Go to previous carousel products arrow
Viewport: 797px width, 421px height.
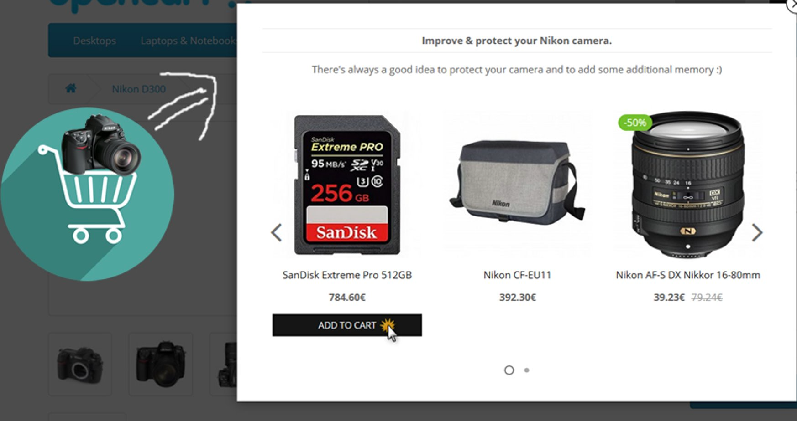point(277,233)
